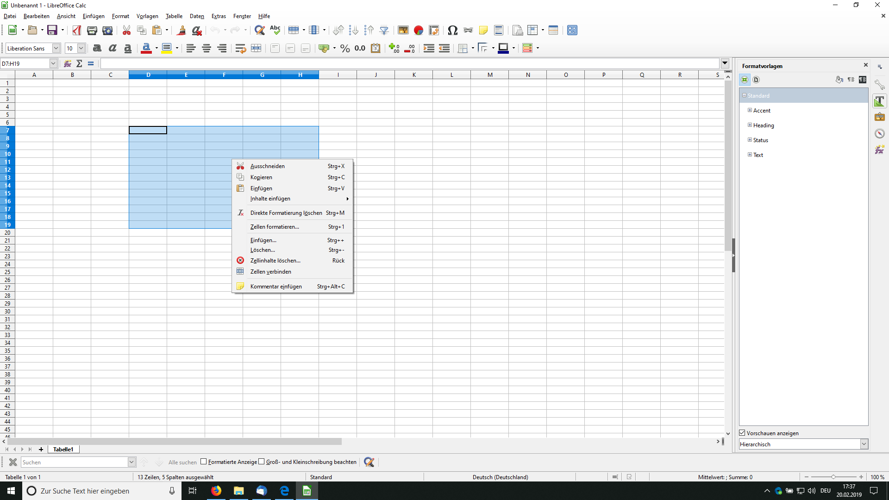The image size is (889, 500).
Task: Click the Sum formula icon
Action: pos(79,63)
